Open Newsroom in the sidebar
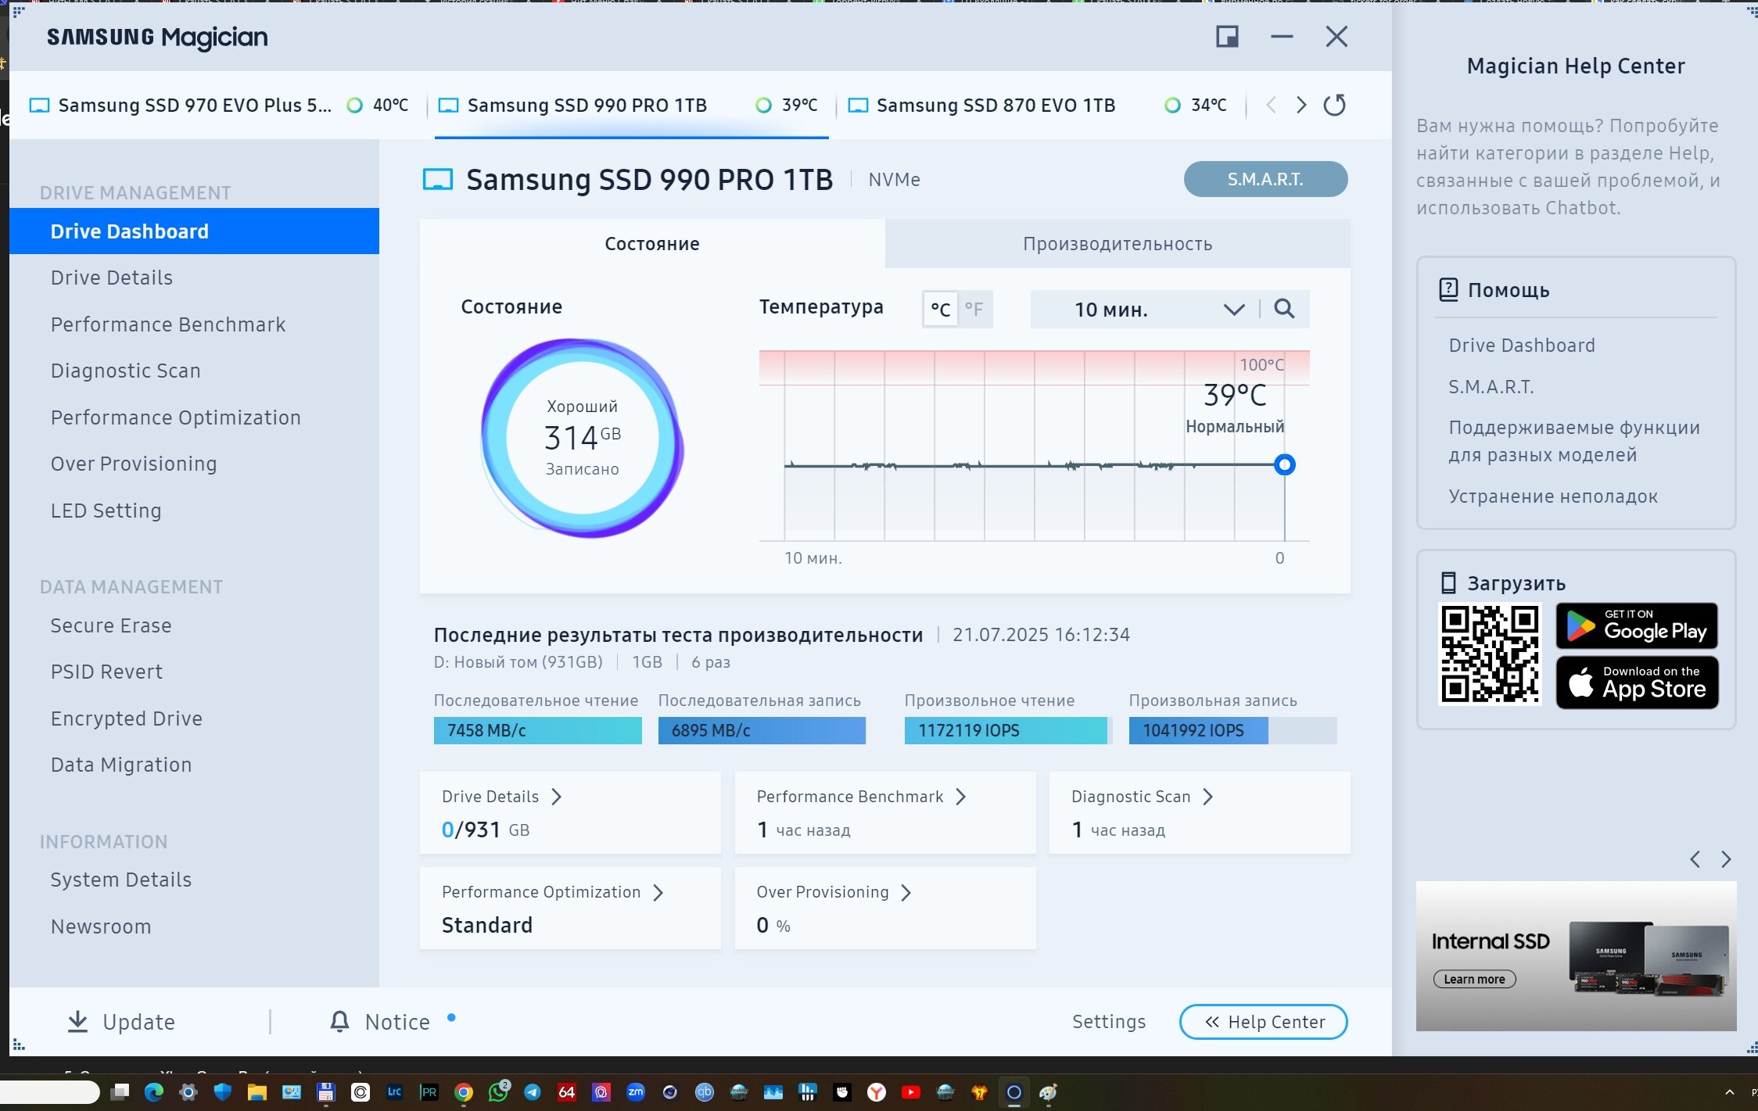The image size is (1758, 1111). click(x=101, y=926)
